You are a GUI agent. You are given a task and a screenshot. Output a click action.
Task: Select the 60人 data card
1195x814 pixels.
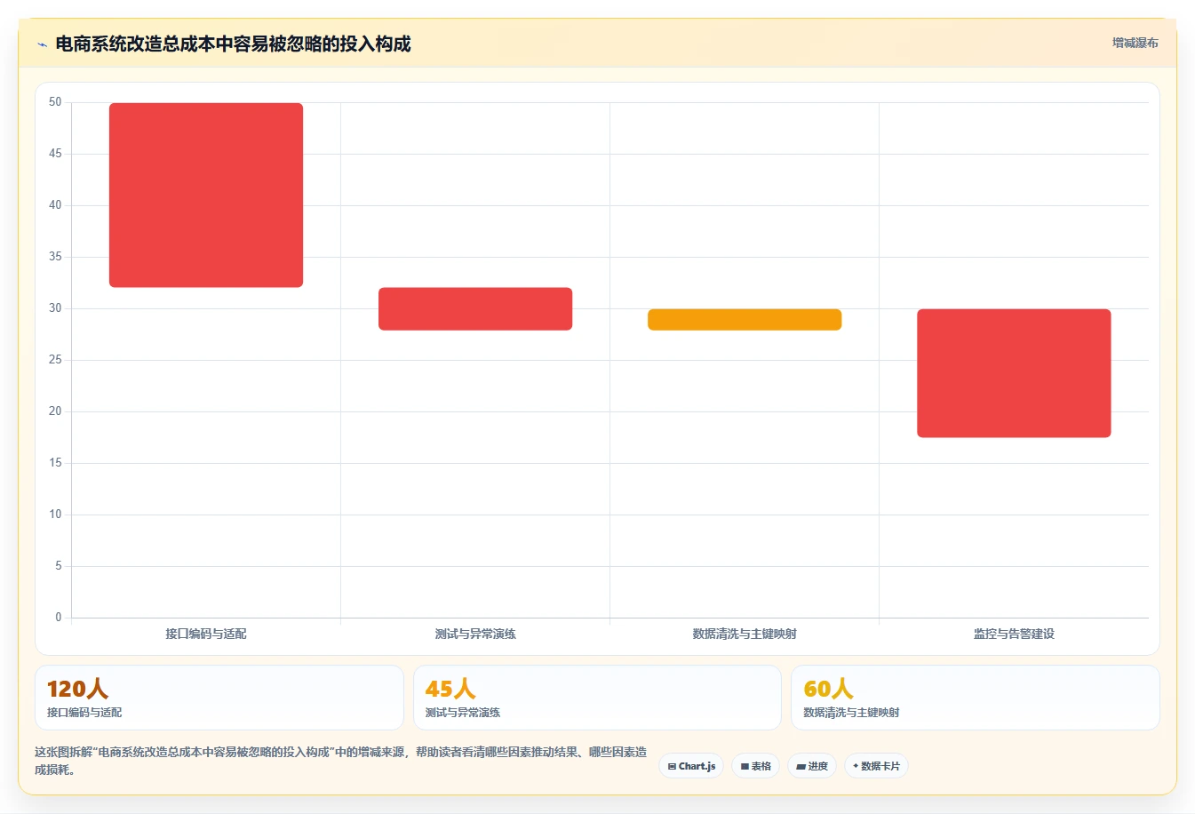click(976, 698)
